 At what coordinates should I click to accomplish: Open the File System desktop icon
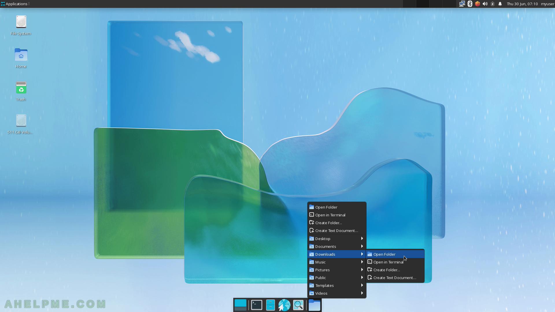click(21, 25)
